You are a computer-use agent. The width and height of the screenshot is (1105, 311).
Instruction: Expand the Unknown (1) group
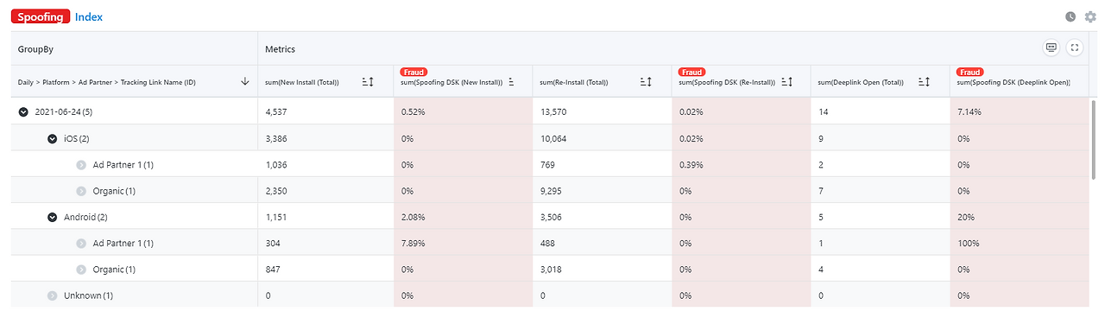point(53,295)
